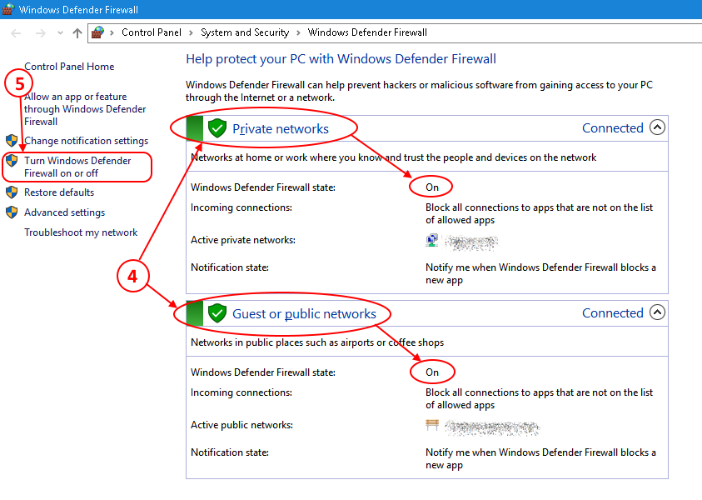Viewport: 702px width, 500px height.
Task: Click the Back navigation arrow
Action: pyautogui.click(x=16, y=32)
